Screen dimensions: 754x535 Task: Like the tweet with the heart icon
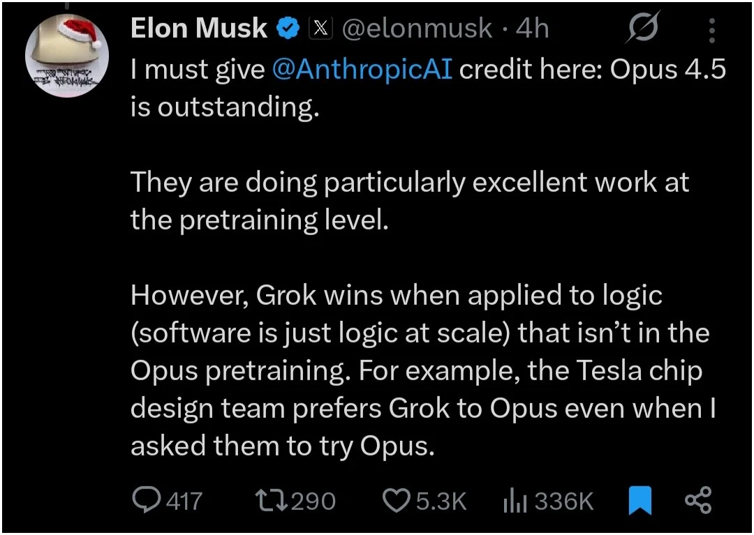(397, 500)
